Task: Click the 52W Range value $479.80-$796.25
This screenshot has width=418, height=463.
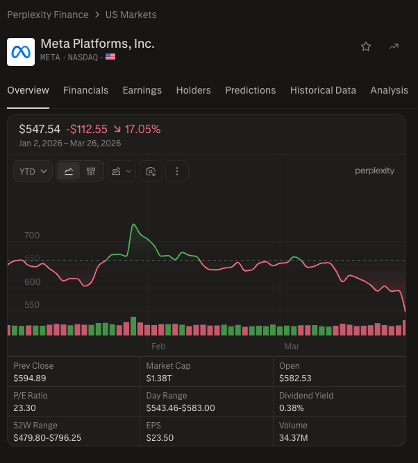Action: [47, 437]
